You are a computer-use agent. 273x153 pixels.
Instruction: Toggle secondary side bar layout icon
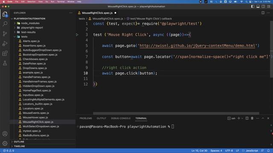tap(263, 6)
